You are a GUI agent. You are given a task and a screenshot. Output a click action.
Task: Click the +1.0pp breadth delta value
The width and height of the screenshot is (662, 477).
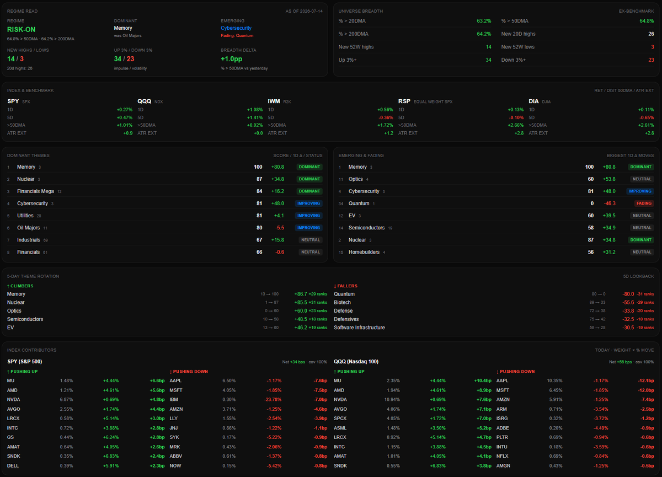231,59
